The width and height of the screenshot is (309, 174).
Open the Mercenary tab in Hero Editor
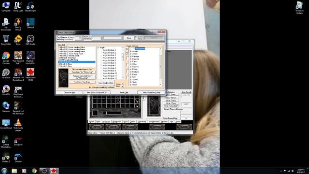coord(141,122)
